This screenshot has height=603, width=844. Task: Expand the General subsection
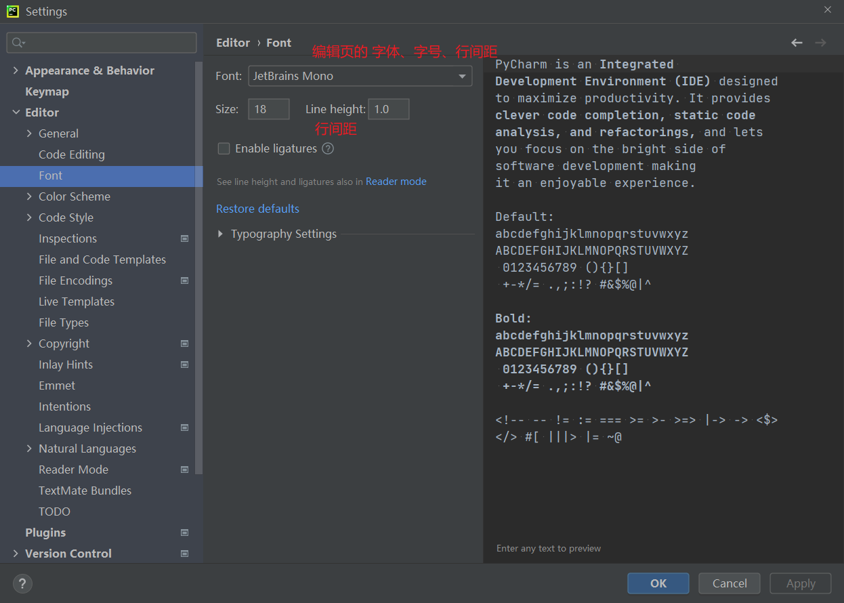point(29,133)
